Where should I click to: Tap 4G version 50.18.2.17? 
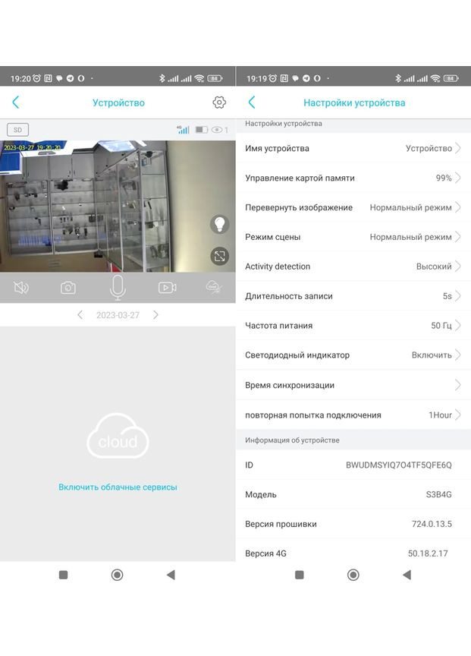pyautogui.click(x=428, y=553)
